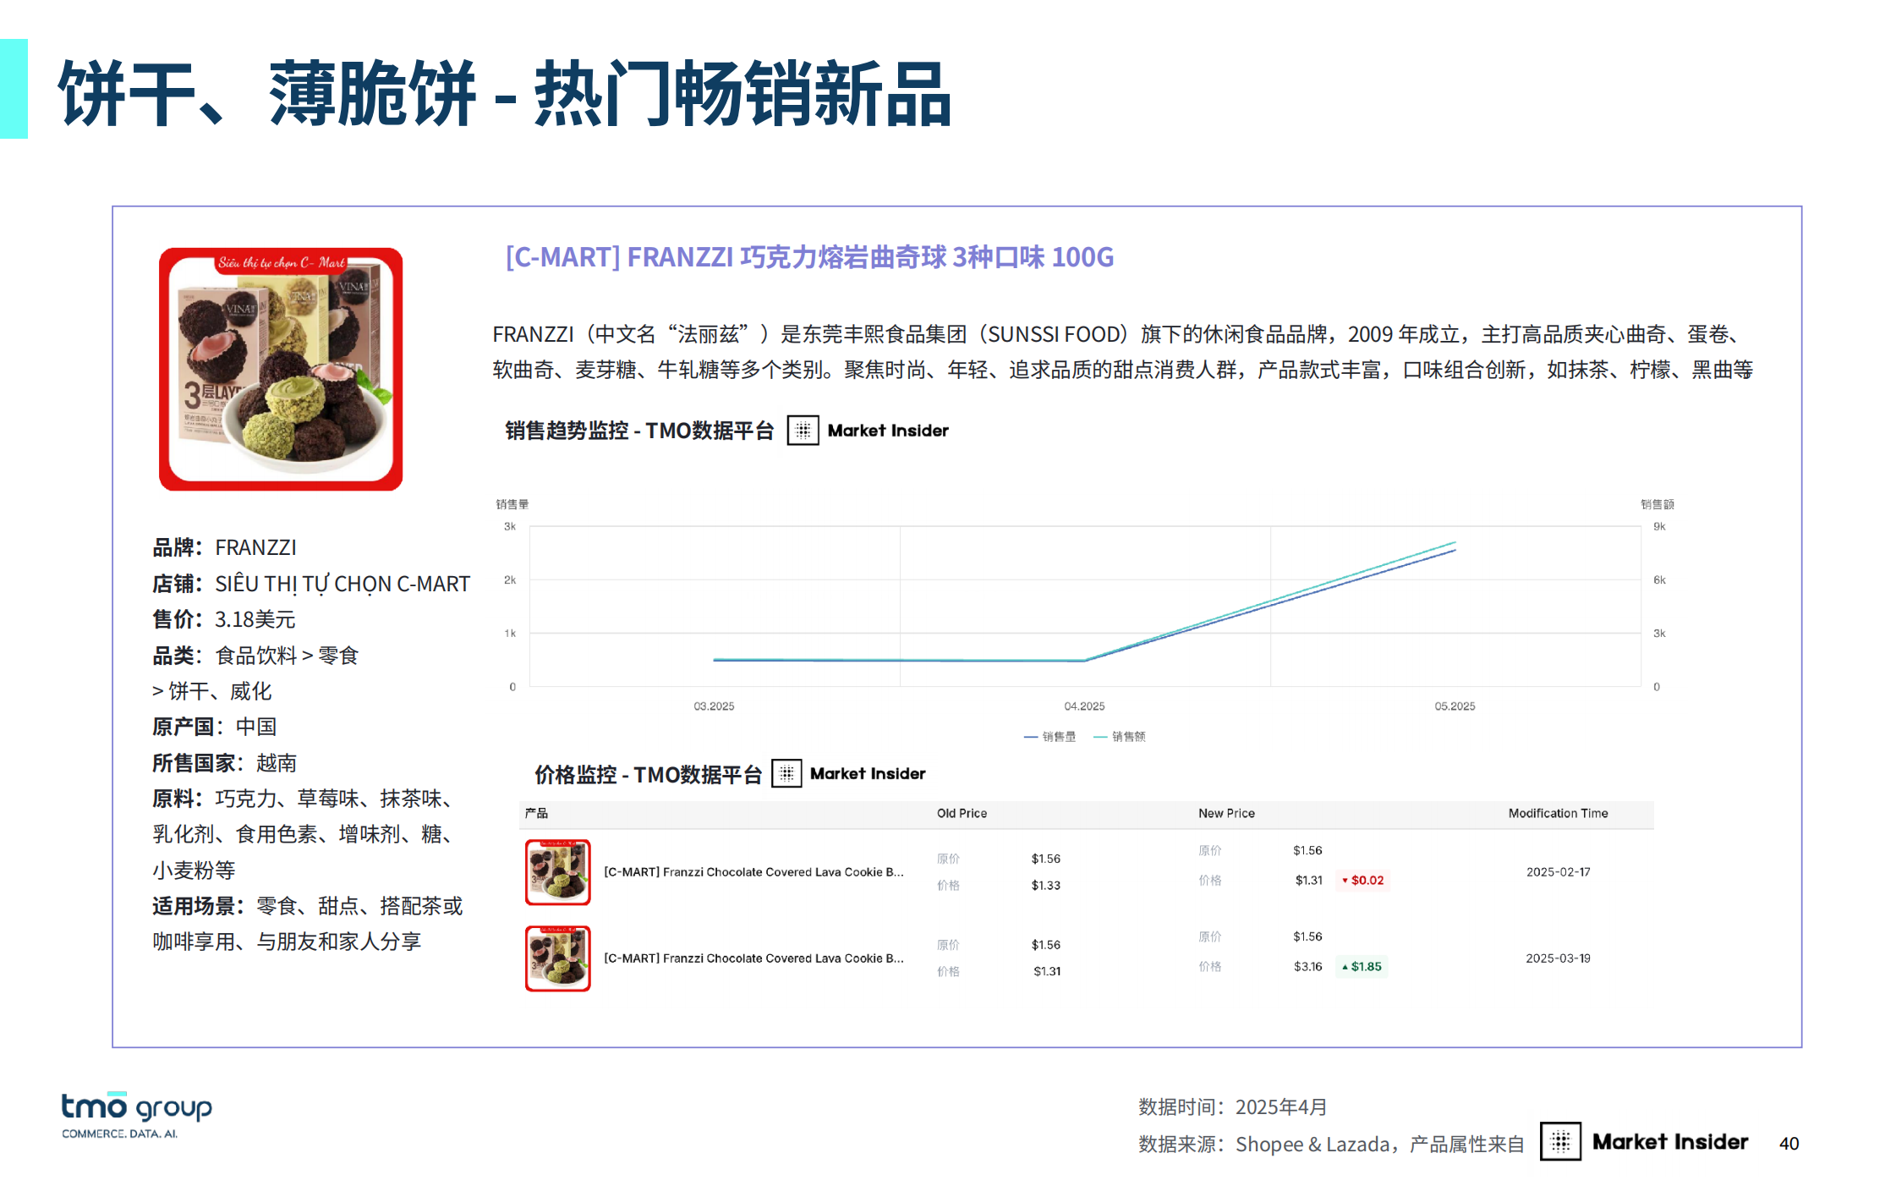Click the 3k left axis value
This screenshot has height=1186, width=1896.
[x=510, y=527]
